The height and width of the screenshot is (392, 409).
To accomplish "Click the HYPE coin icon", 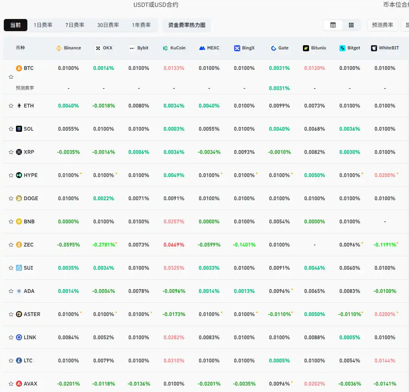I will coord(19,175).
